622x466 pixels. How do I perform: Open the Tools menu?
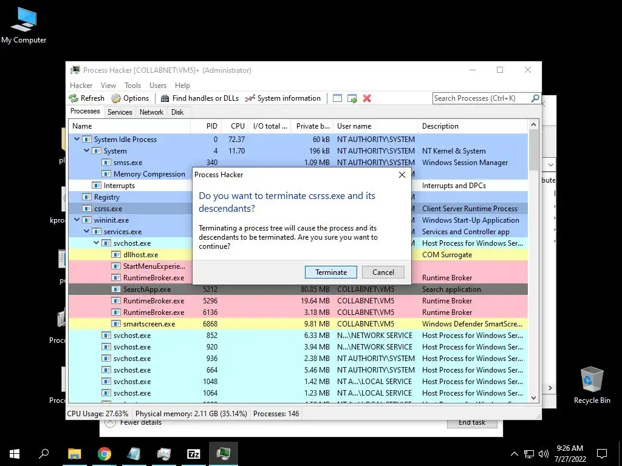[132, 86]
